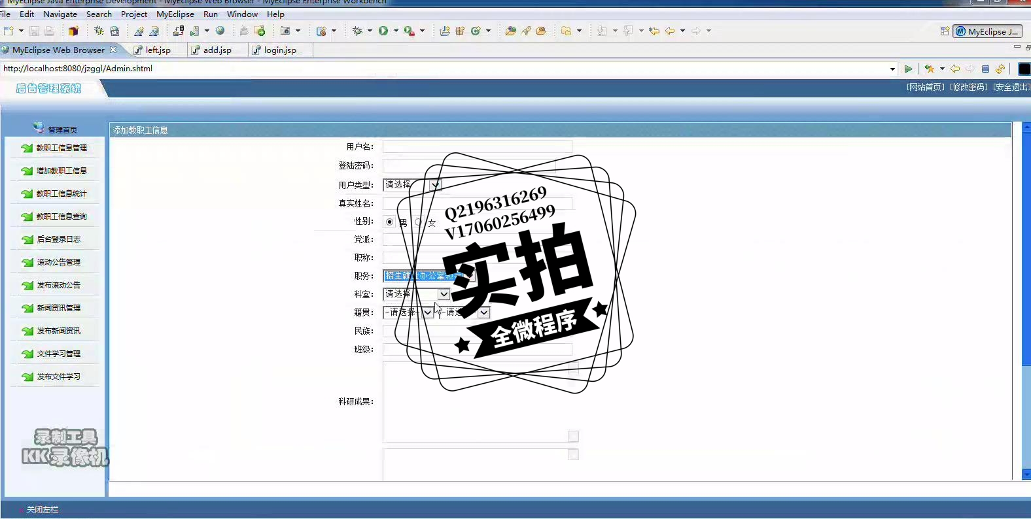The image size is (1031, 519).
Task: Click the 真实姓名 input field
Action: click(478, 203)
